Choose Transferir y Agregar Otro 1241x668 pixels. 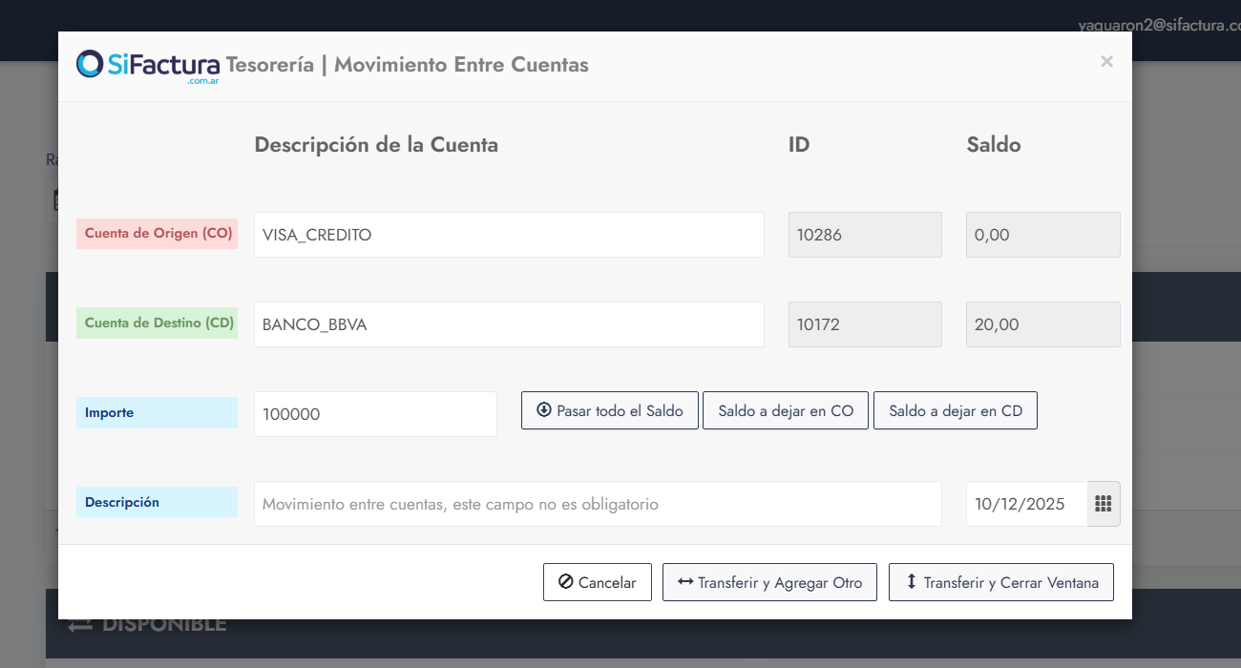click(x=769, y=583)
